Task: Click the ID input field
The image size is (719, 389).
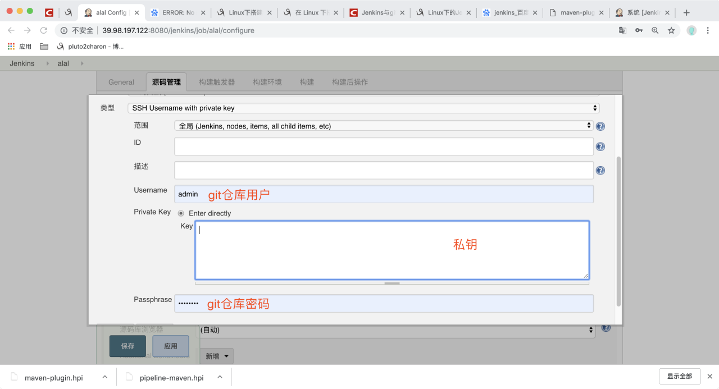Action: [384, 147]
